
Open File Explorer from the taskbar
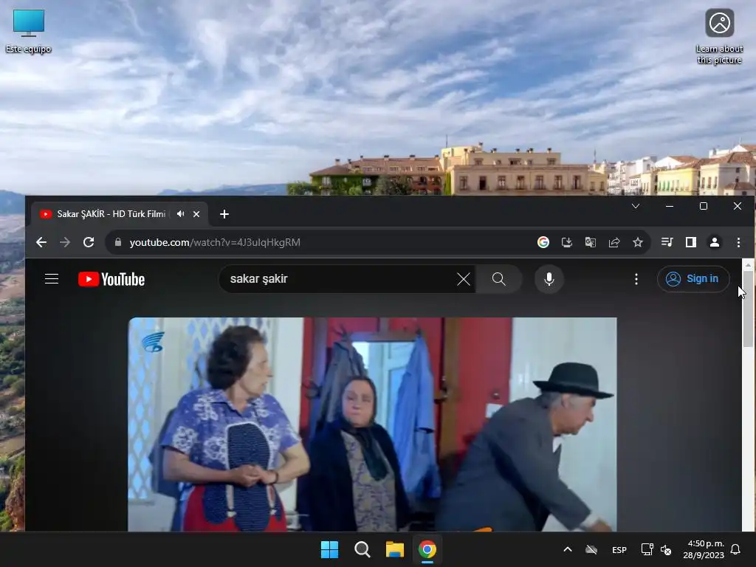(394, 549)
